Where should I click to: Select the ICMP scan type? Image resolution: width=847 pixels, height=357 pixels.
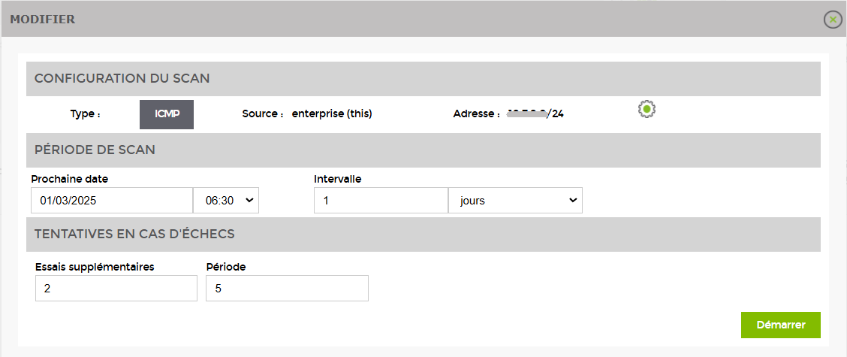tap(167, 114)
